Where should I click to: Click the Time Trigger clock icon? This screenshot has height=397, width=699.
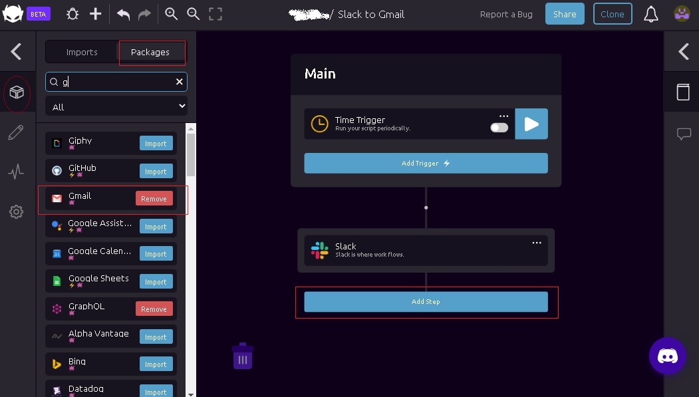coord(320,124)
